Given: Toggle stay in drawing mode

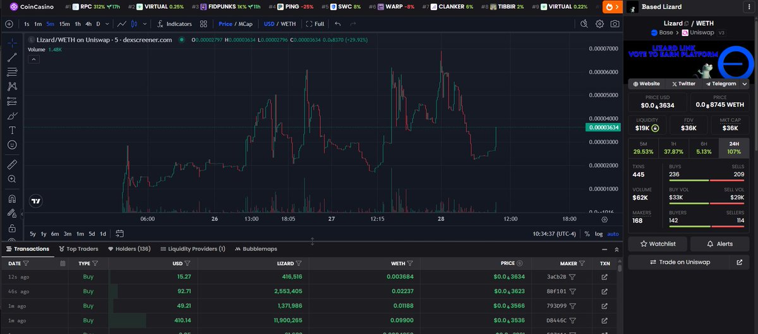Looking at the screenshot, I should [12, 213].
